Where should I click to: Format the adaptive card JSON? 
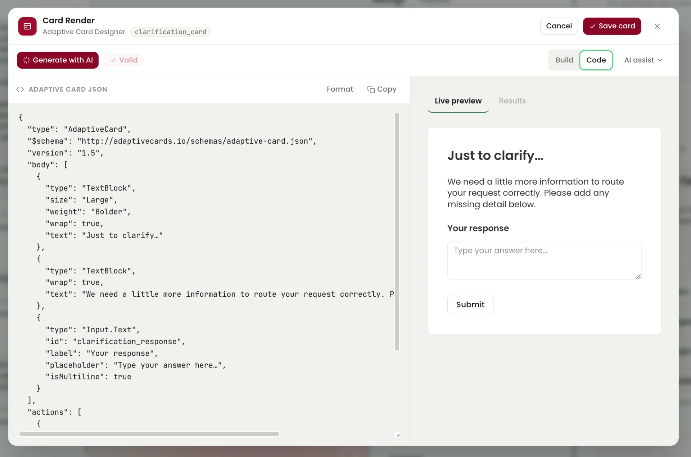pos(340,89)
